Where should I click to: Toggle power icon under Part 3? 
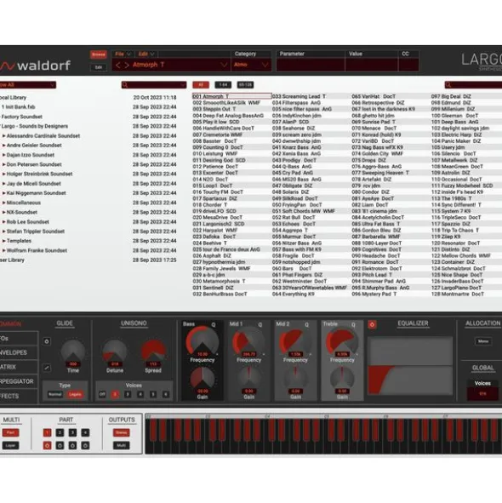pyautogui.click(x=73, y=446)
